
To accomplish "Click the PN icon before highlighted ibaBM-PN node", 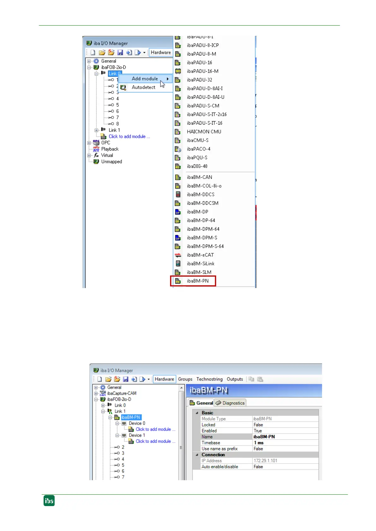I will coord(117,417).
